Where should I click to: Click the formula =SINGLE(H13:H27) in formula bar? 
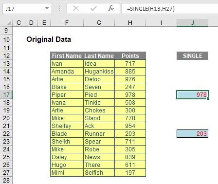[151, 9]
